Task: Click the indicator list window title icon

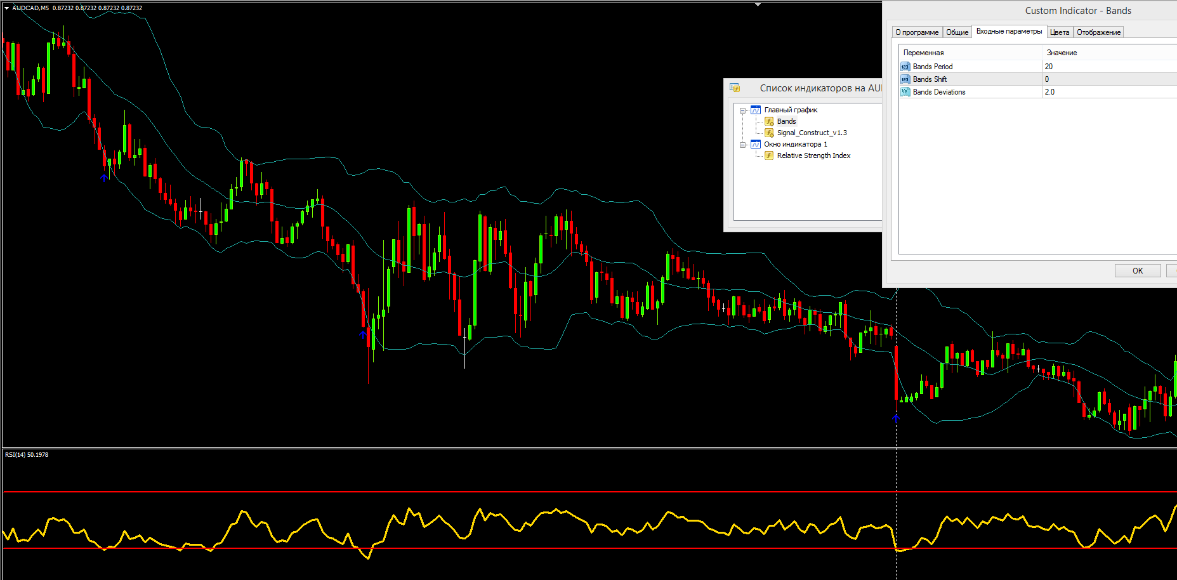Action: coord(735,88)
